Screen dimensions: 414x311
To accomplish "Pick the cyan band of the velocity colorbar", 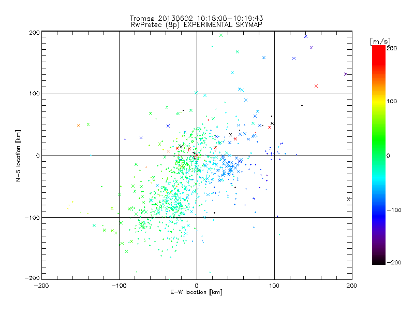I will point(379,178).
